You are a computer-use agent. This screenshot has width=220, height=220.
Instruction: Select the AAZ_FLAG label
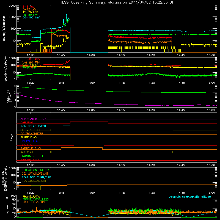(x=27, y=152)
